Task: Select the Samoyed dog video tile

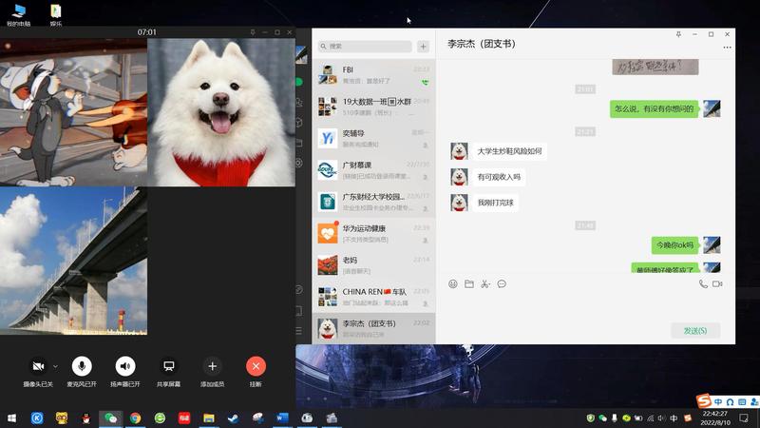Action: [221, 112]
